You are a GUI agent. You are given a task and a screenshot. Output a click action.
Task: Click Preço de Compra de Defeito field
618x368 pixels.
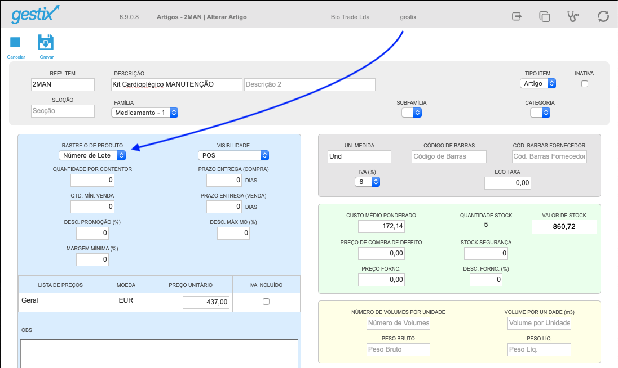381,253
